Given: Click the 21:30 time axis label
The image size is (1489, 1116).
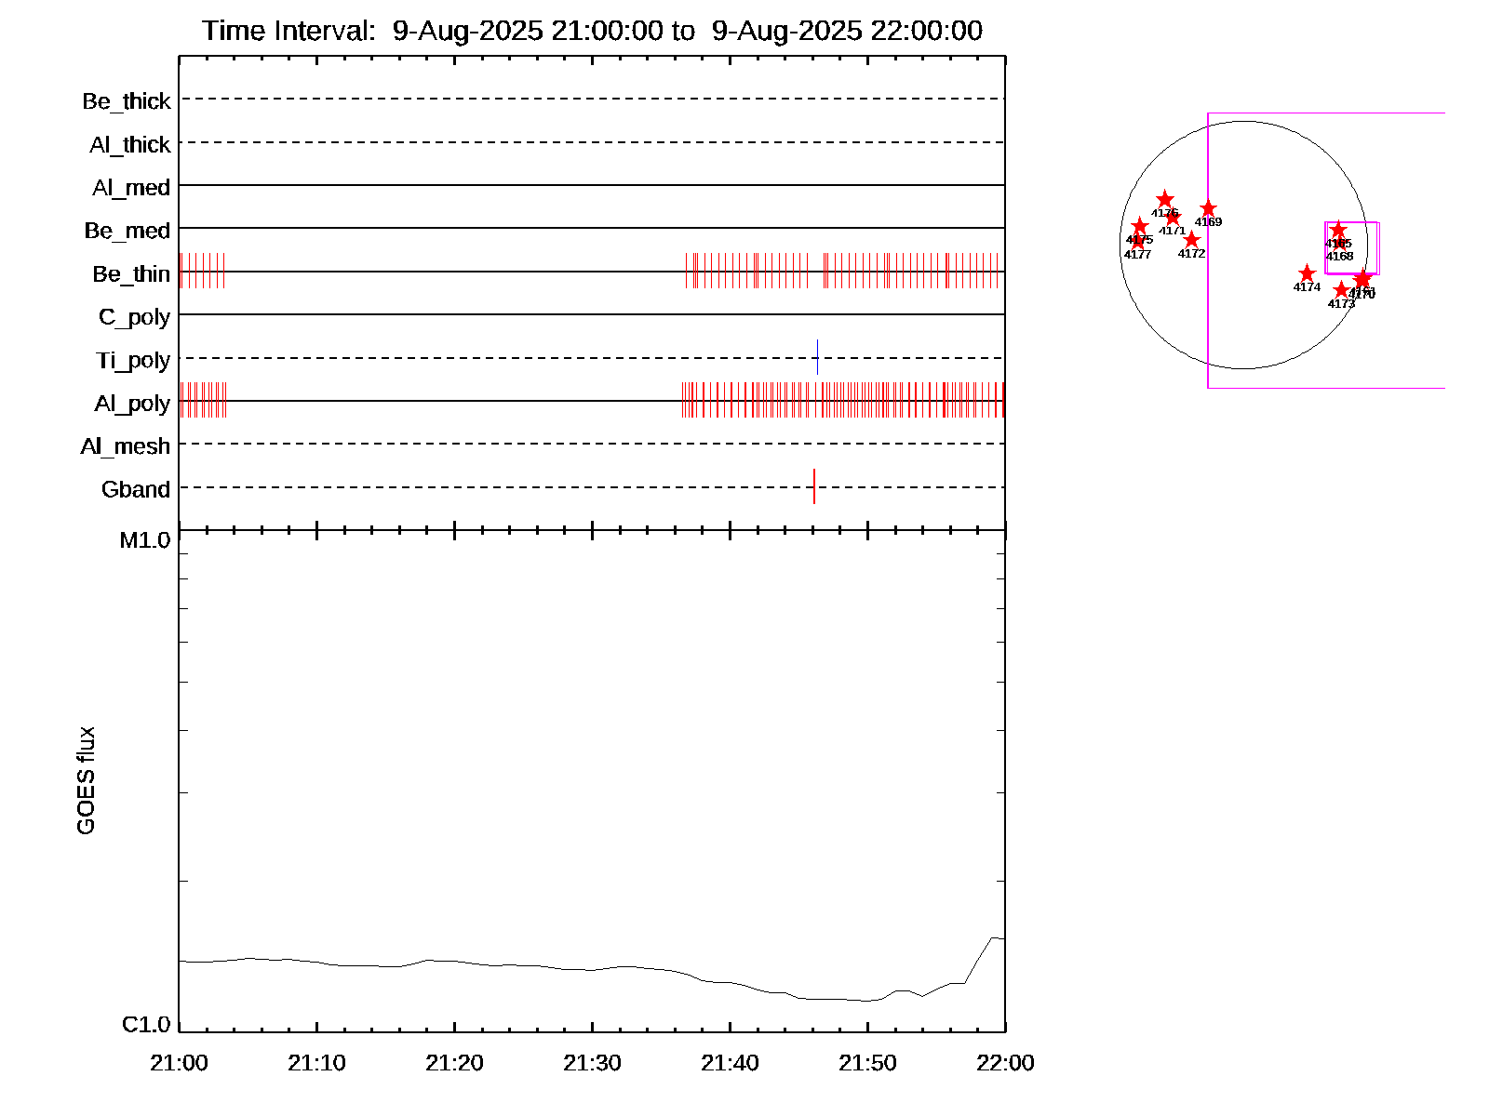Looking at the screenshot, I should [x=592, y=1063].
